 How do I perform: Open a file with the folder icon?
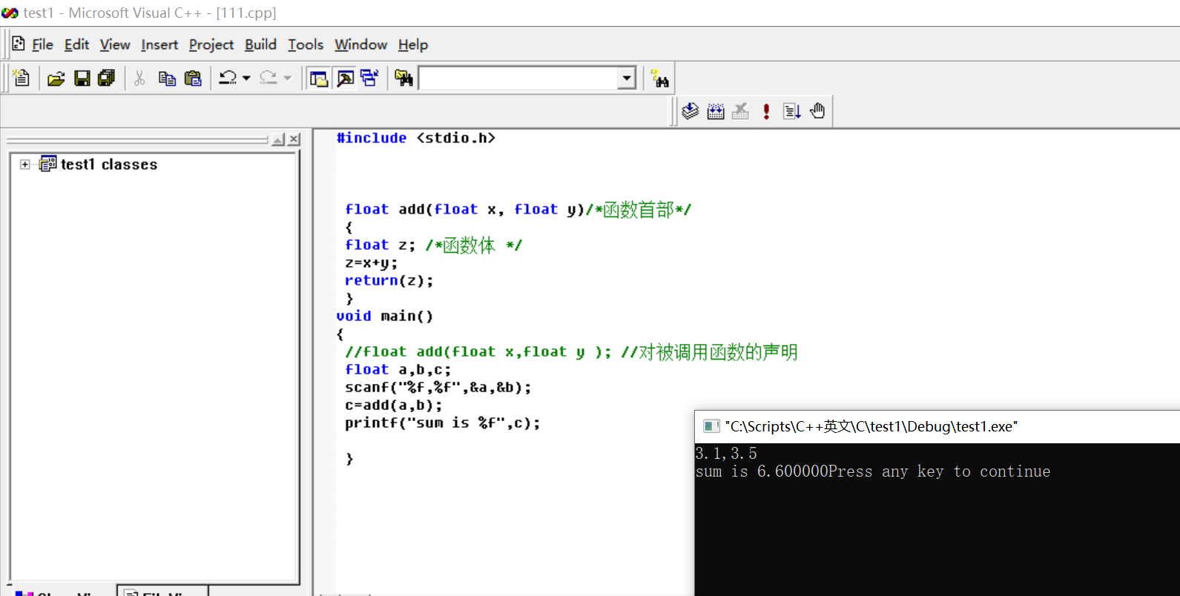point(56,78)
